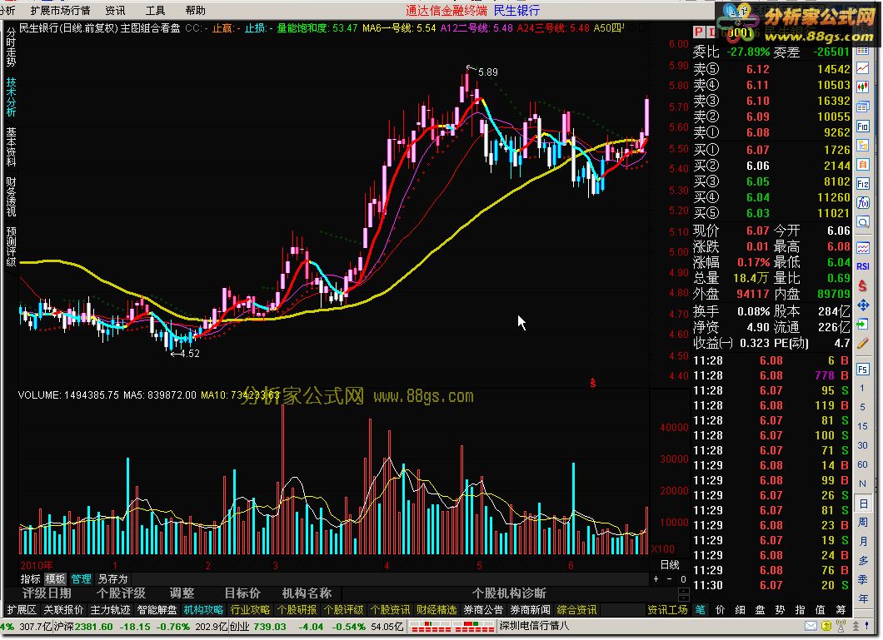883x640 pixels.
Task: Open the 帮助 menu
Action: point(196,11)
